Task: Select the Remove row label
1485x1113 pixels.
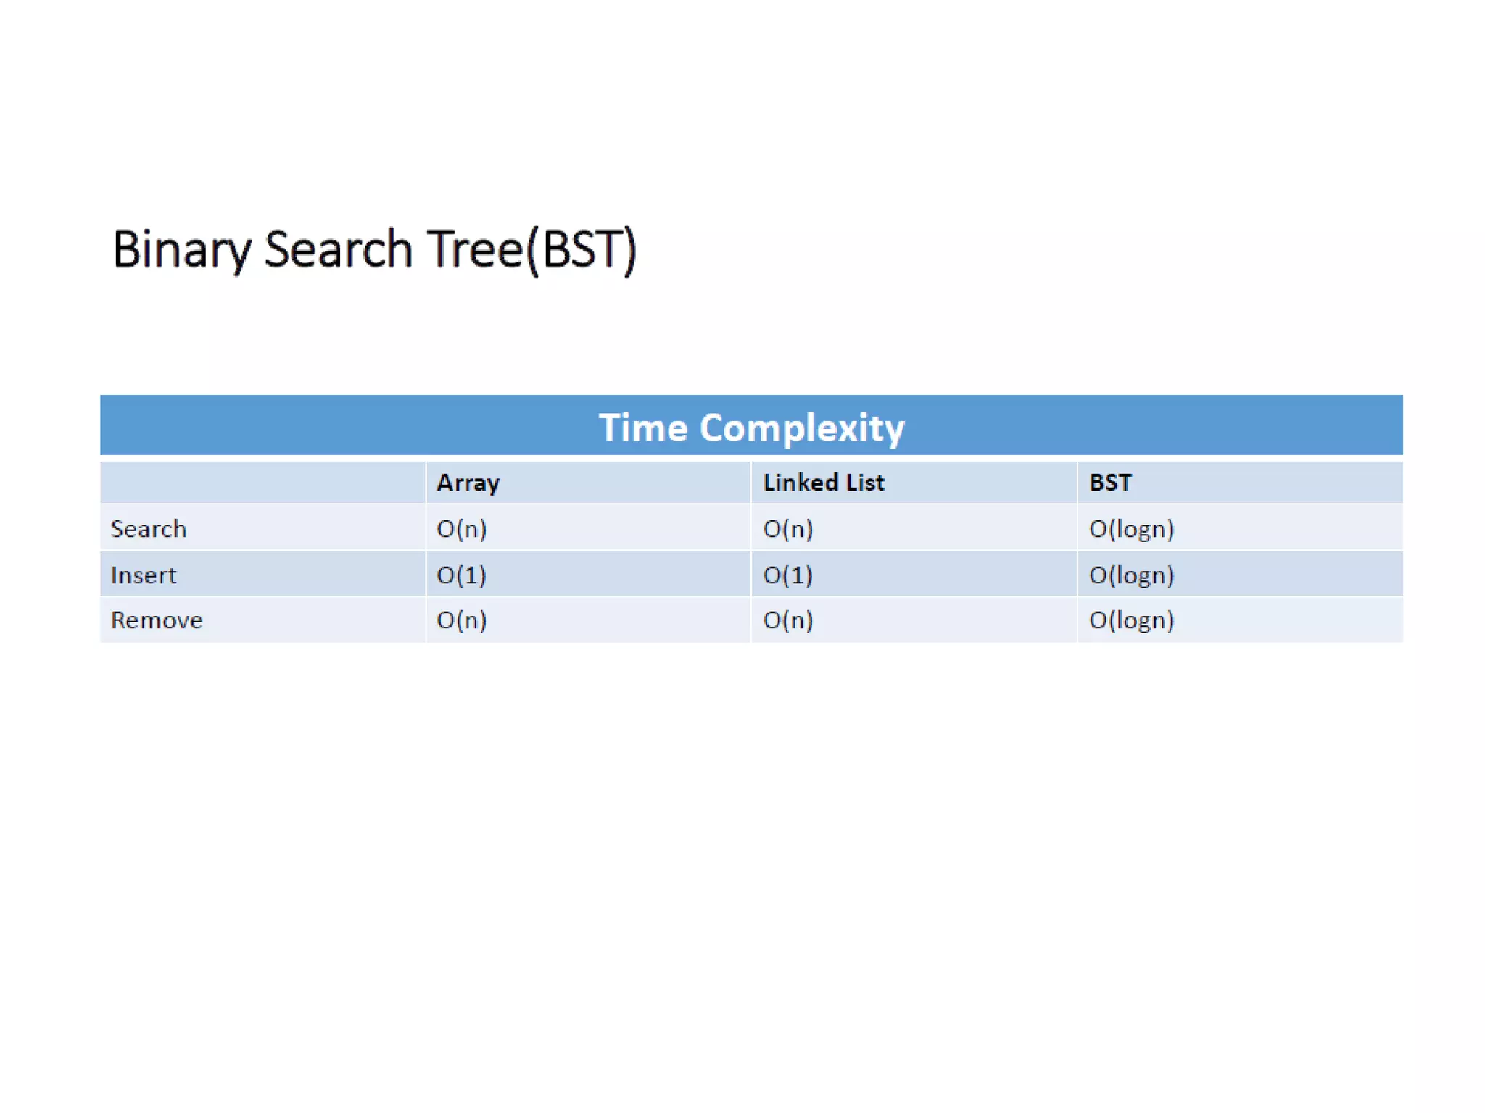Action: pyautogui.click(x=157, y=620)
